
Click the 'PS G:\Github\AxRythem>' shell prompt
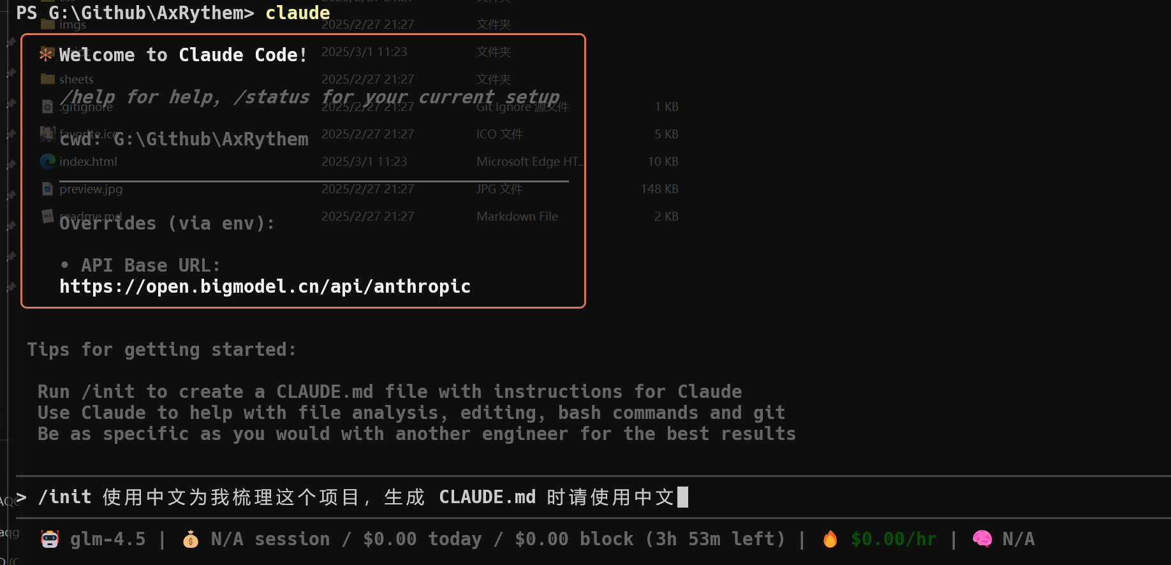point(135,13)
